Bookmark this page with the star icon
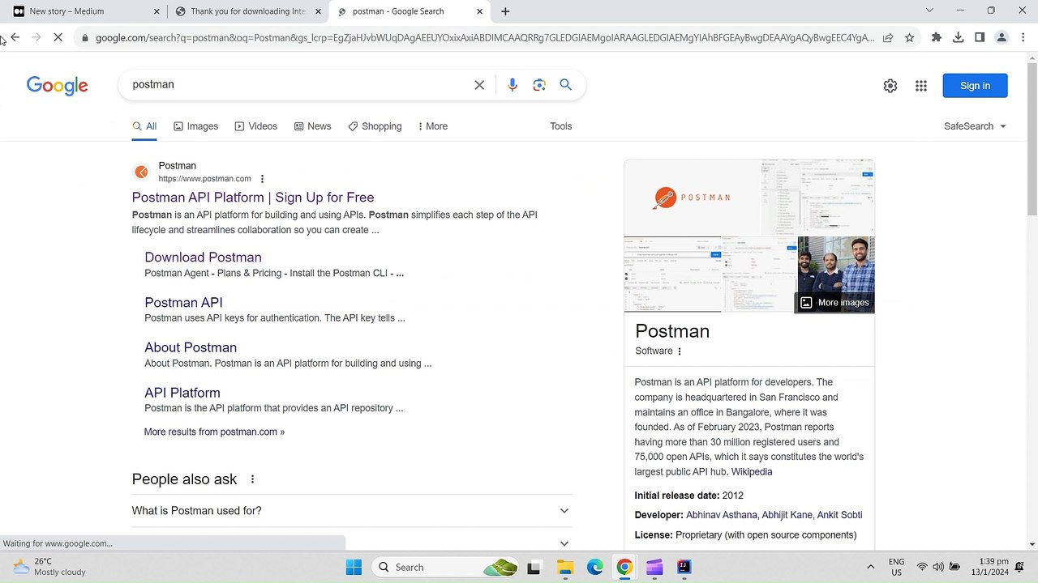1038x583 pixels. click(x=910, y=37)
